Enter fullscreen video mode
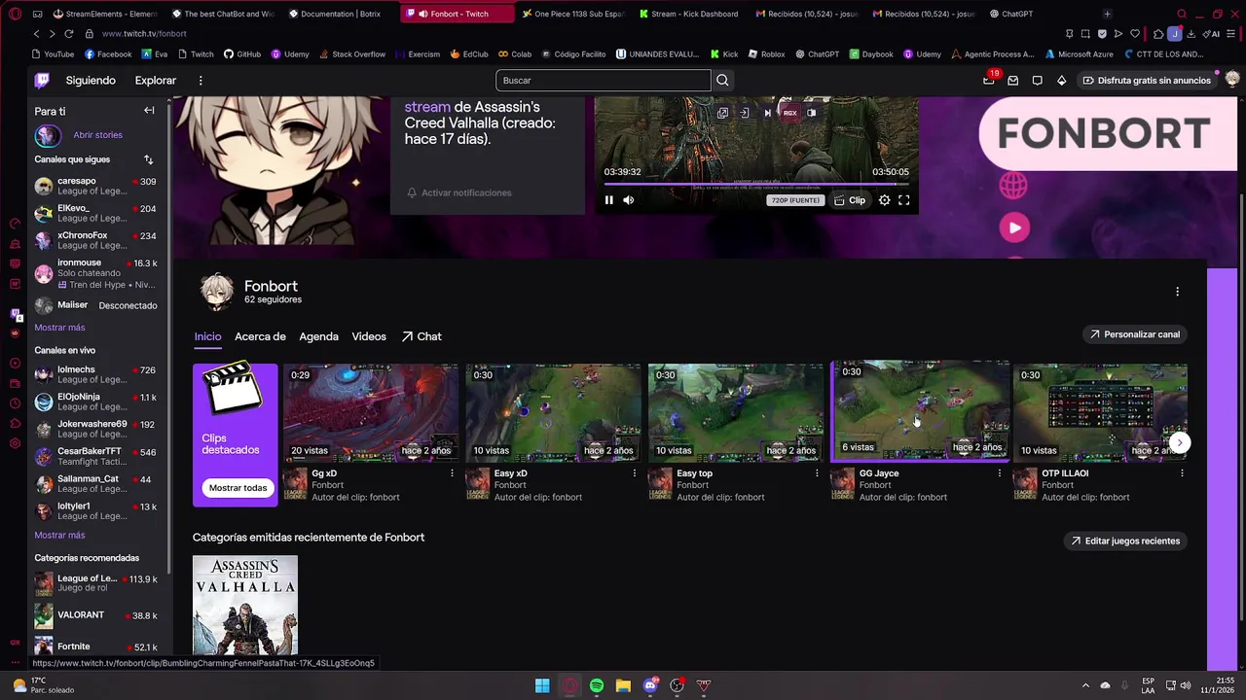The height and width of the screenshot is (700, 1246). pos(904,200)
